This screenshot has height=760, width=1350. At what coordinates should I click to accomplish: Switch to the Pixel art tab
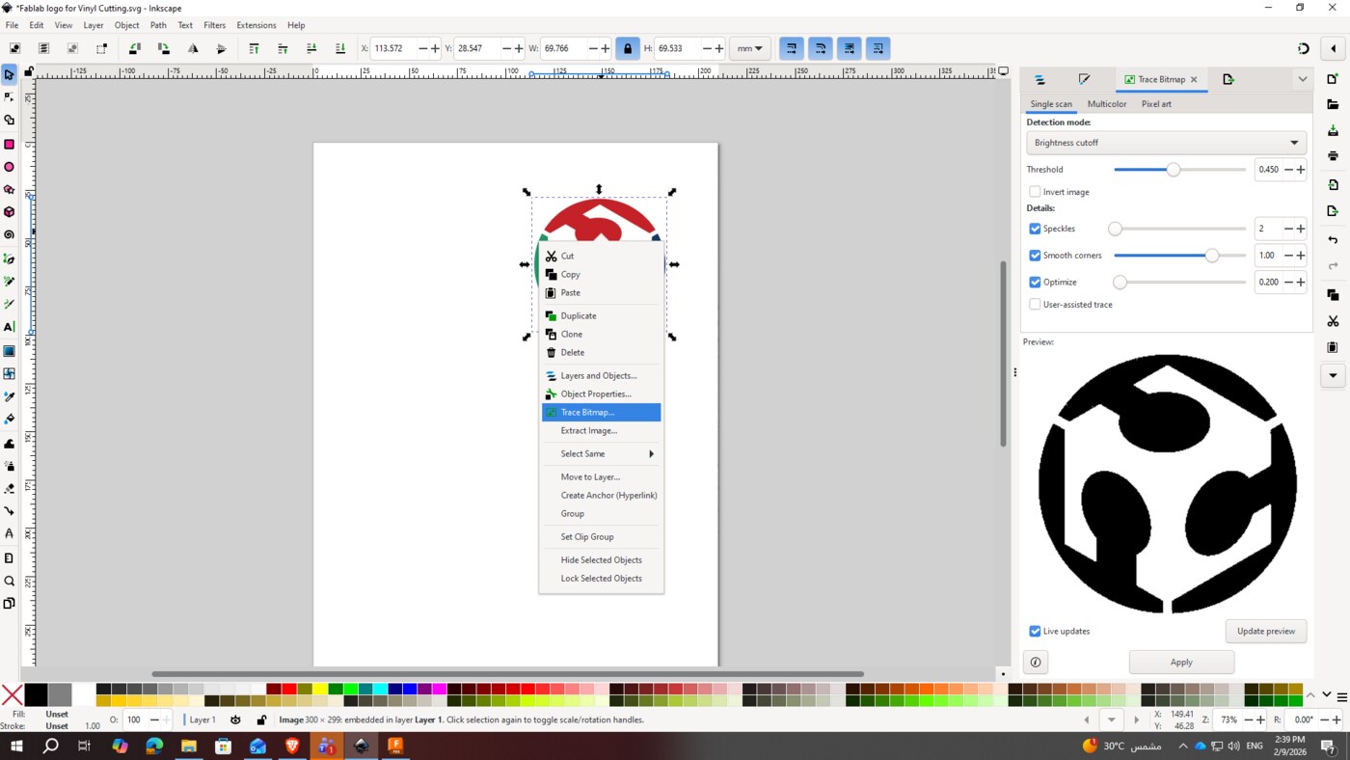tap(1156, 104)
